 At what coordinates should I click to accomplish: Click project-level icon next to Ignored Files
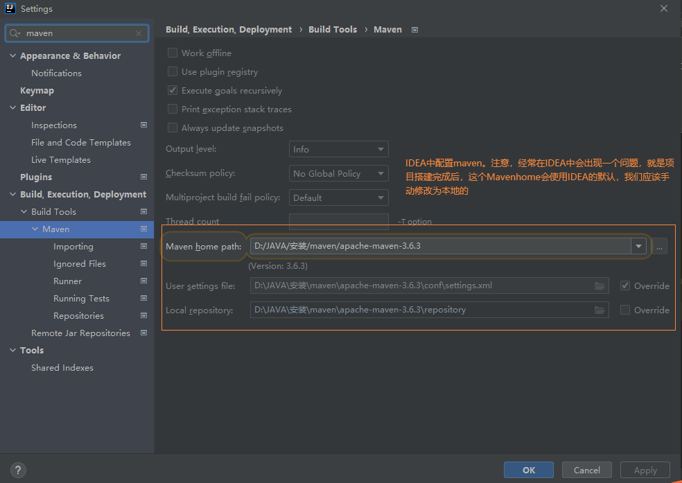[x=143, y=263]
